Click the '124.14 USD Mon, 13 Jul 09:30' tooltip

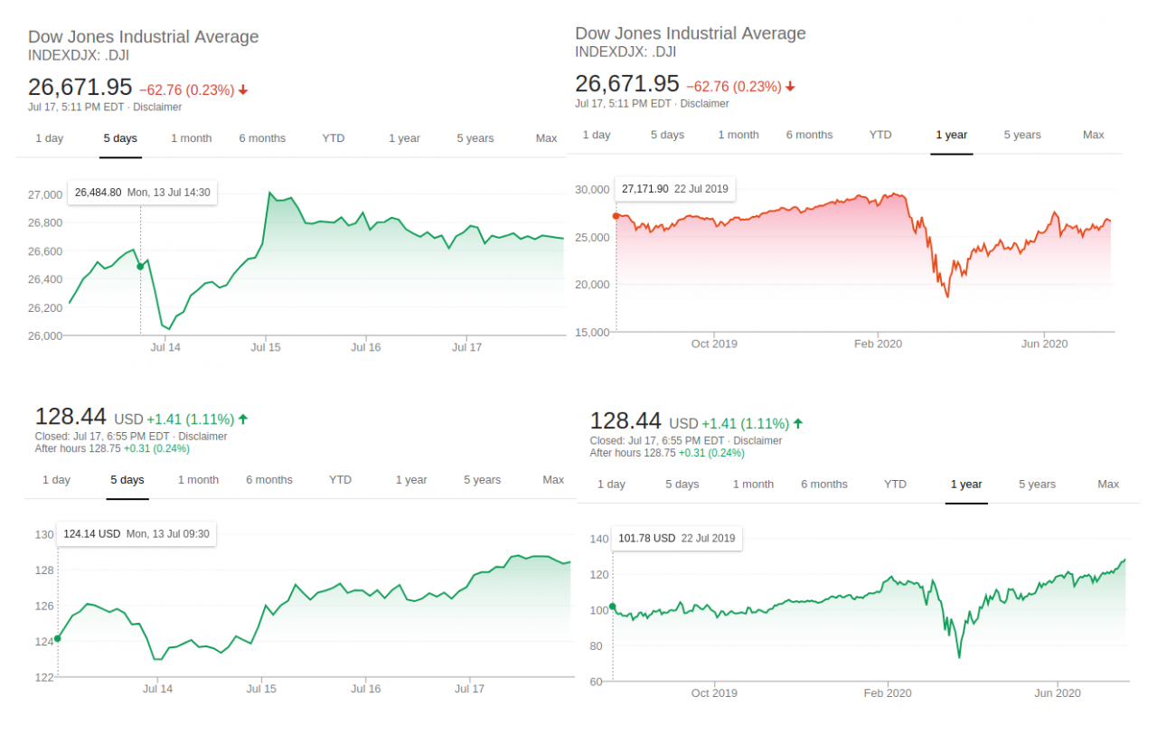136,534
